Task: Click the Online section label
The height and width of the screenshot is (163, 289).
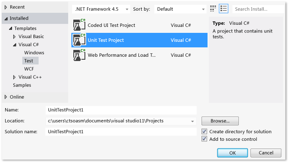Action: 17,97
